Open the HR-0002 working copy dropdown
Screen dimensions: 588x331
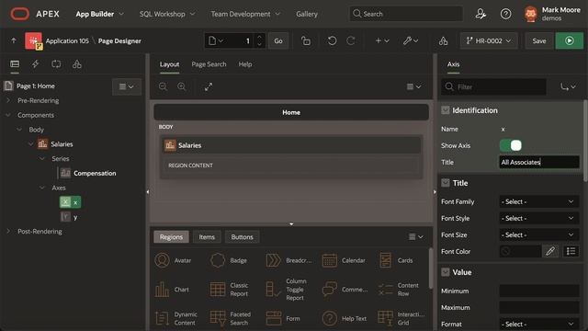(x=489, y=40)
